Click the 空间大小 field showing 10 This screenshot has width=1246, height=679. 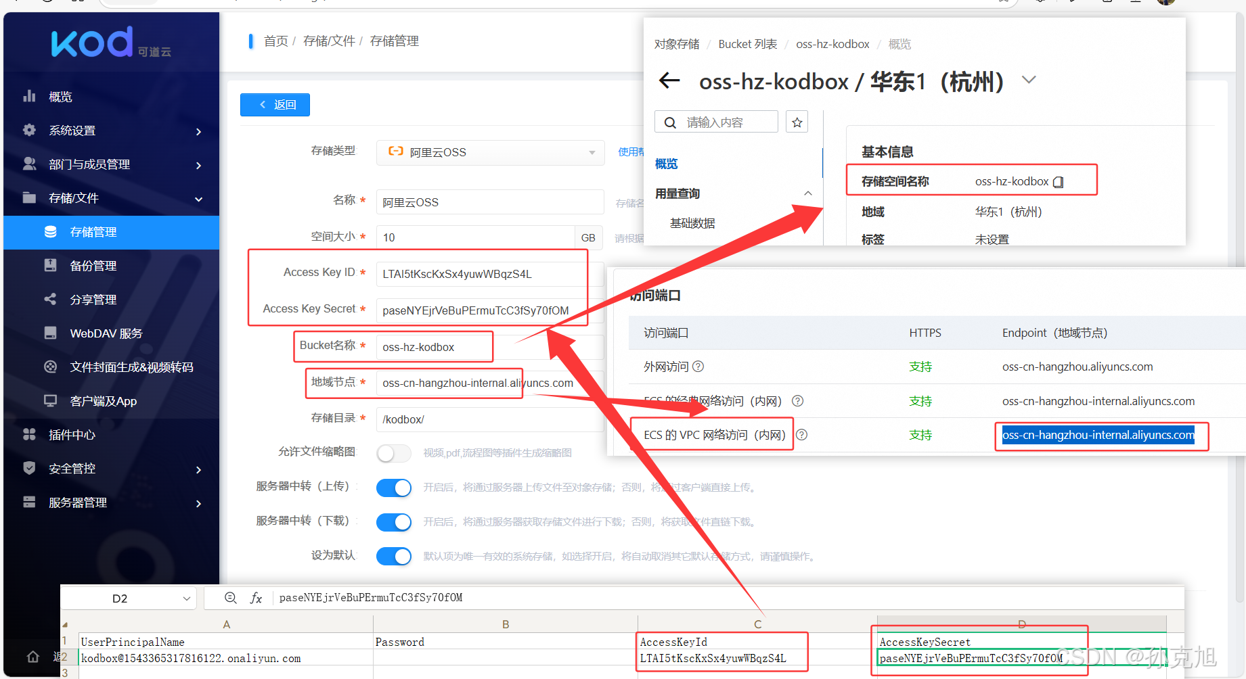pos(475,237)
